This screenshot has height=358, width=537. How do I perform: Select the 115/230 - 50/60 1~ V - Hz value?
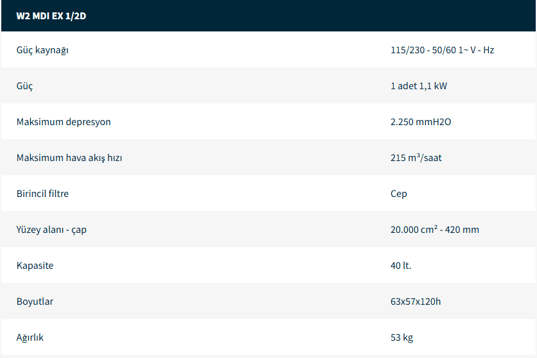click(442, 50)
